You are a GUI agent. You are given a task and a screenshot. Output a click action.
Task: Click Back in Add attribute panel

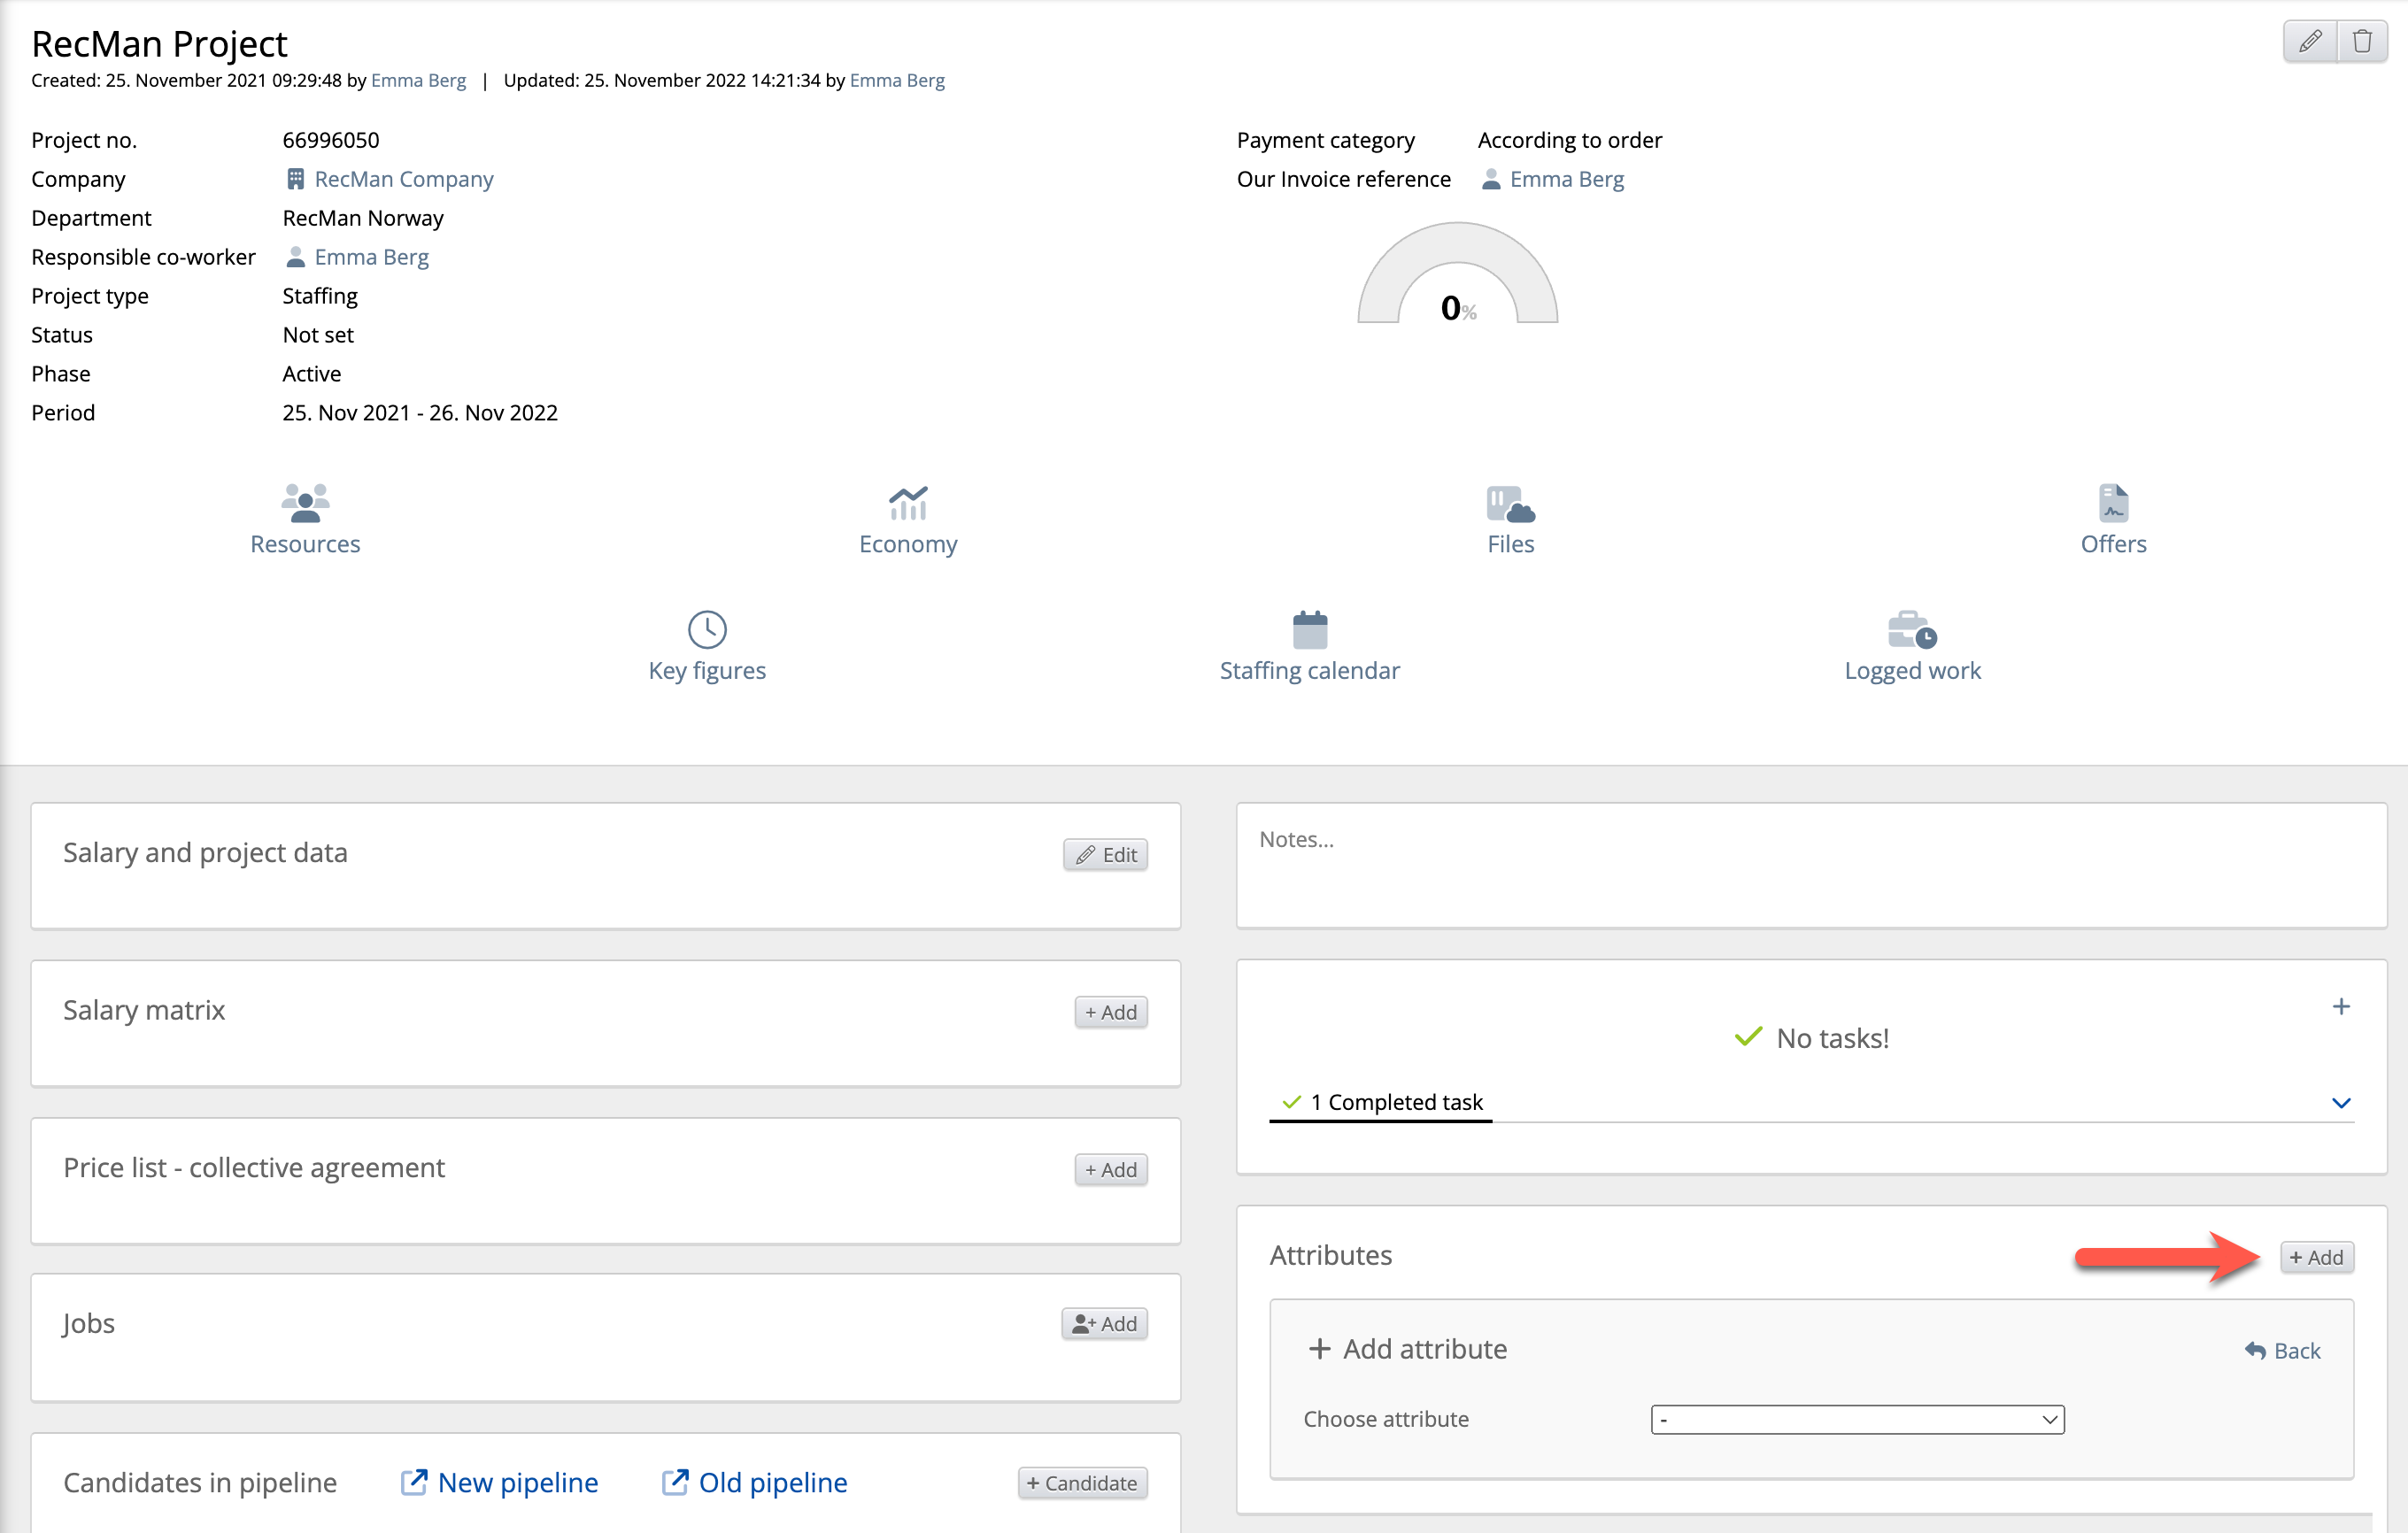pyautogui.click(x=2283, y=1351)
